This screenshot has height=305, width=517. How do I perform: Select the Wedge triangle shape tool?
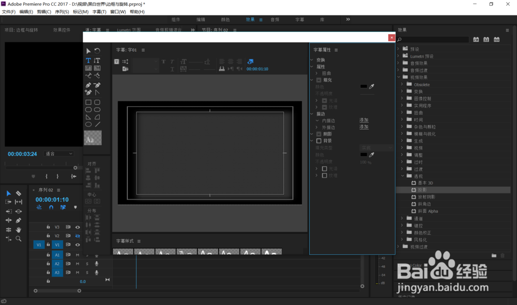pyautogui.click(x=88, y=117)
